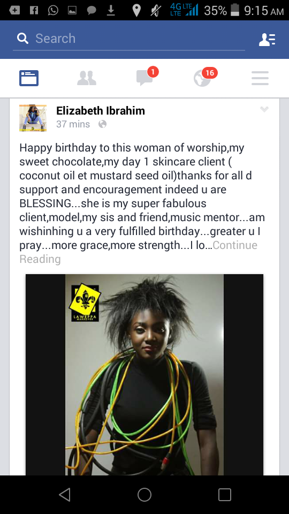Tap the 37 mins post timestamp
The height and width of the screenshot is (514, 289).
tap(73, 124)
